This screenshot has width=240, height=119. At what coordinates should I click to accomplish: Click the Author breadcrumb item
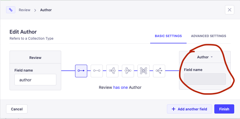click(x=46, y=10)
